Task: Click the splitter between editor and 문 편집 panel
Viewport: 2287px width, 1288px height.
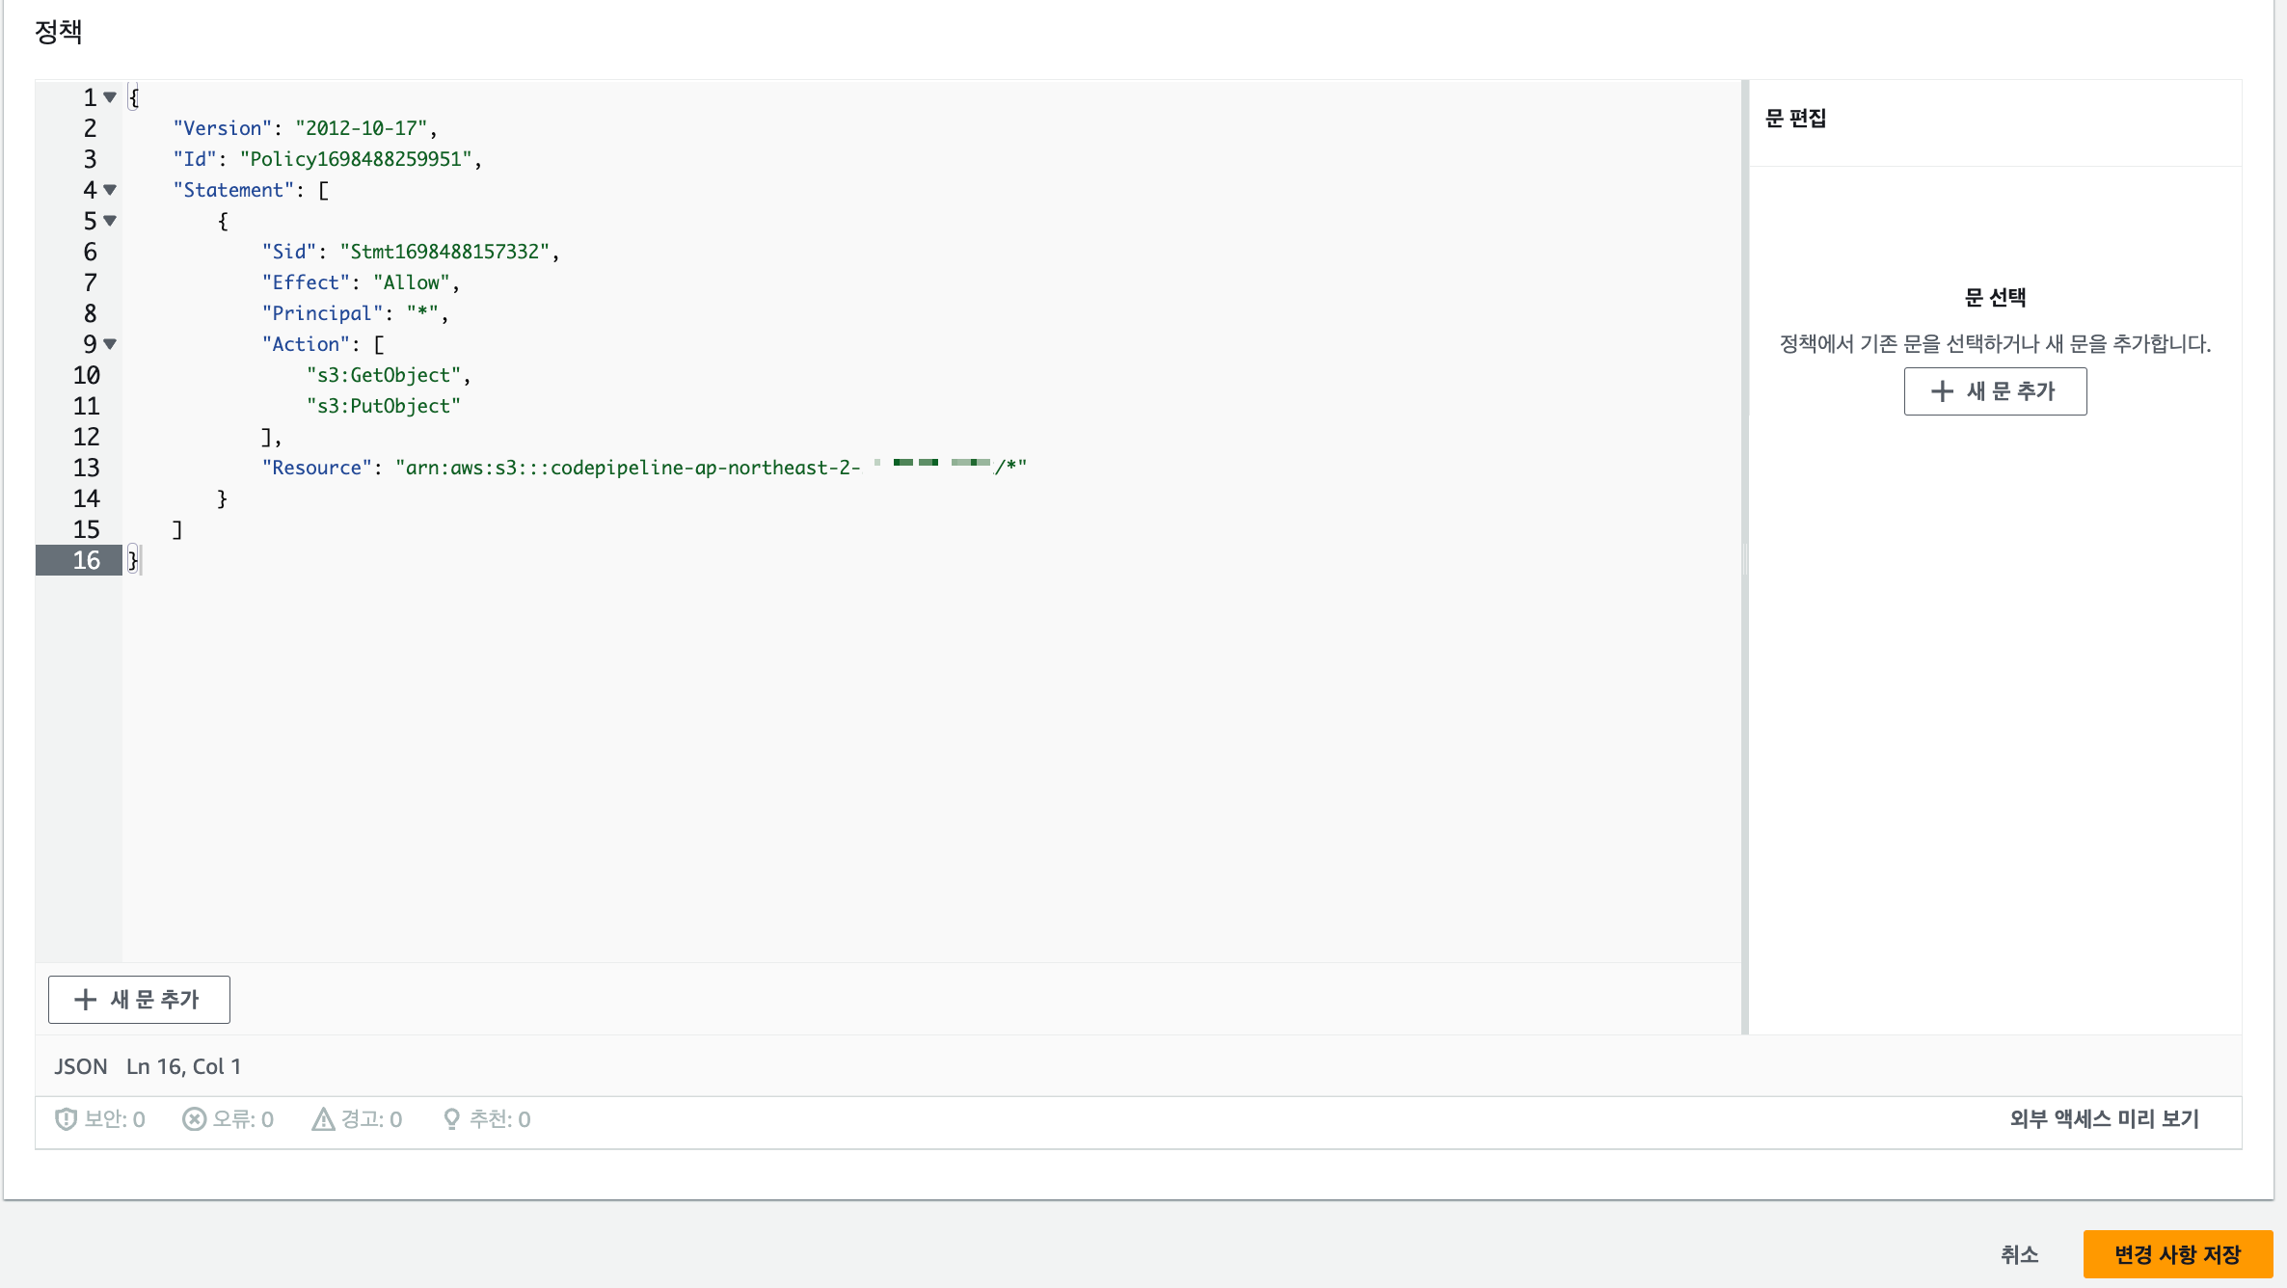Action: tap(1745, 557)
